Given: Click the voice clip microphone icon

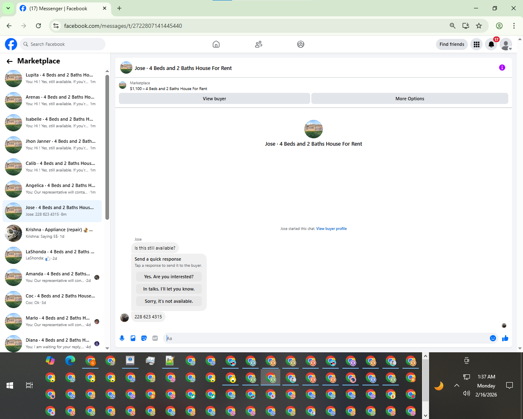Looking at the screenshot, I should pyautogui.click(x=122, y=338).
